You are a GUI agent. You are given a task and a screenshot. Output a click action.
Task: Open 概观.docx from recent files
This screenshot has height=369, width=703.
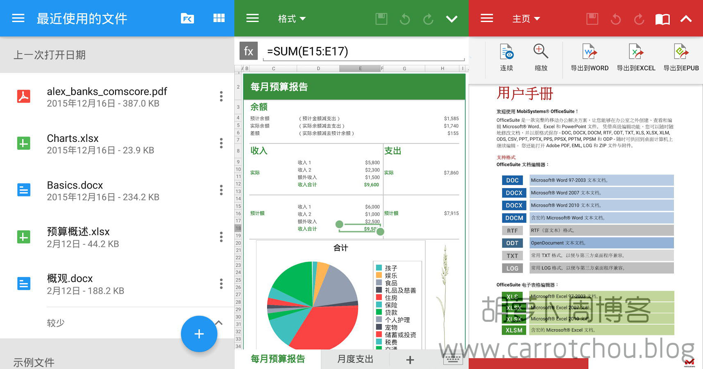[117, 284]
